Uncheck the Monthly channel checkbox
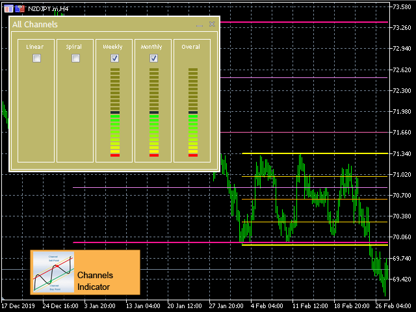The image size is (416, 312). click(x=153, y=58)
